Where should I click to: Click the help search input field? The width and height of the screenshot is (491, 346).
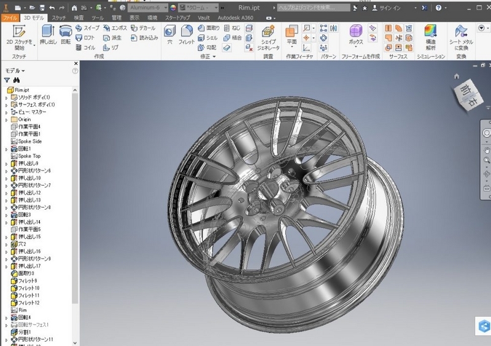point(313,7)
